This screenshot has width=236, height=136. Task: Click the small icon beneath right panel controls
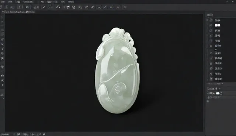(x=208, y=101)
